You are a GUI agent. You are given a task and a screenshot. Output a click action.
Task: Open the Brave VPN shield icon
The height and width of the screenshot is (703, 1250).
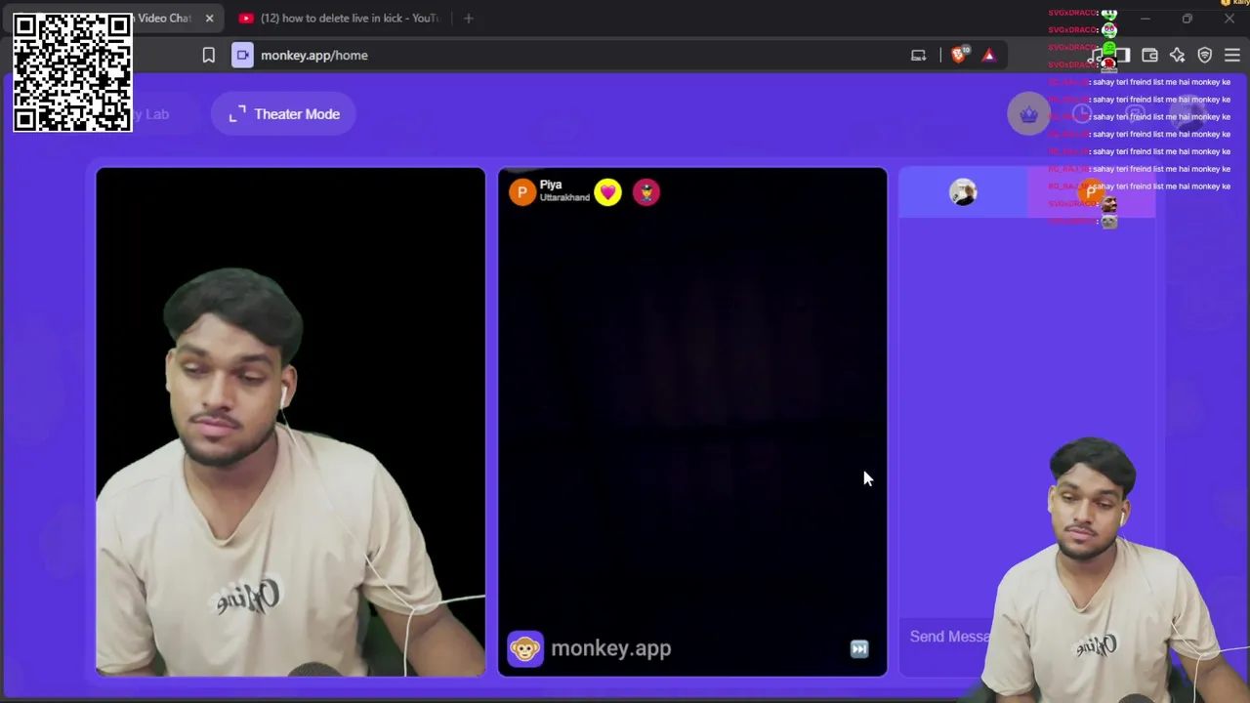coord(1204,56)
